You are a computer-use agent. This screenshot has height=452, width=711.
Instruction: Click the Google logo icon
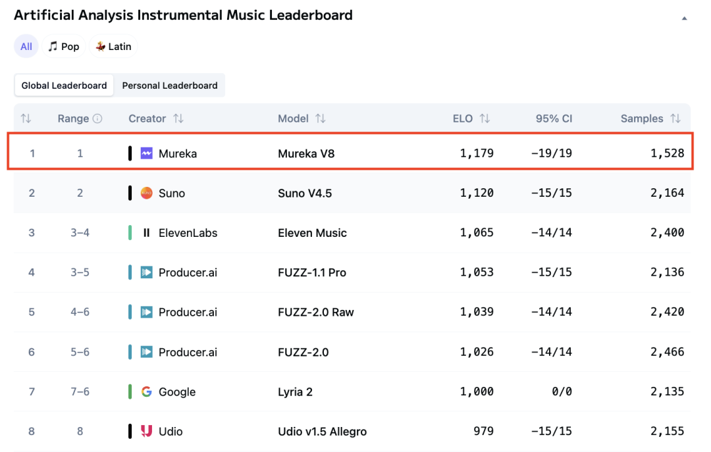pos(146,391)
